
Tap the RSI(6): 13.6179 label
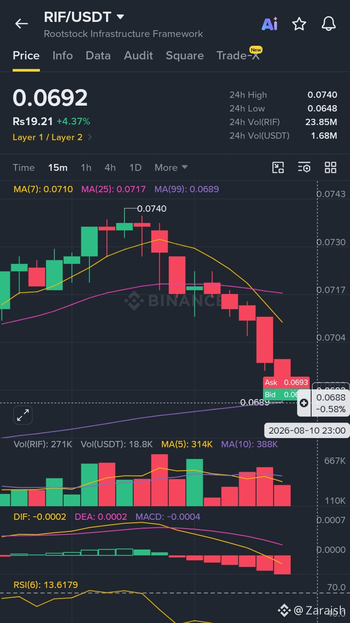(45, 585)
